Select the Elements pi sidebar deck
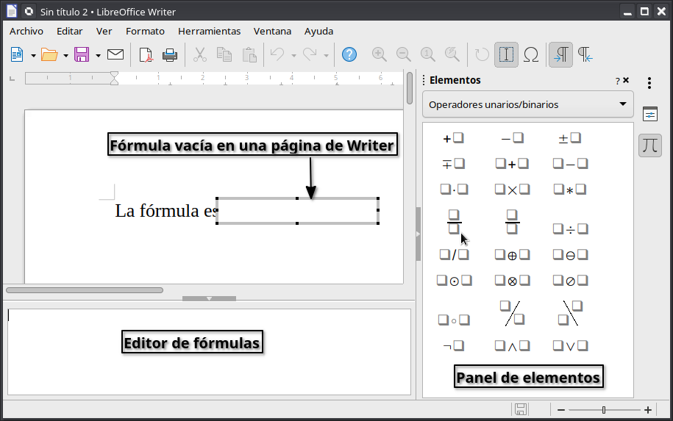This screenshot has width=673, height=421. (x=650, y=145)
